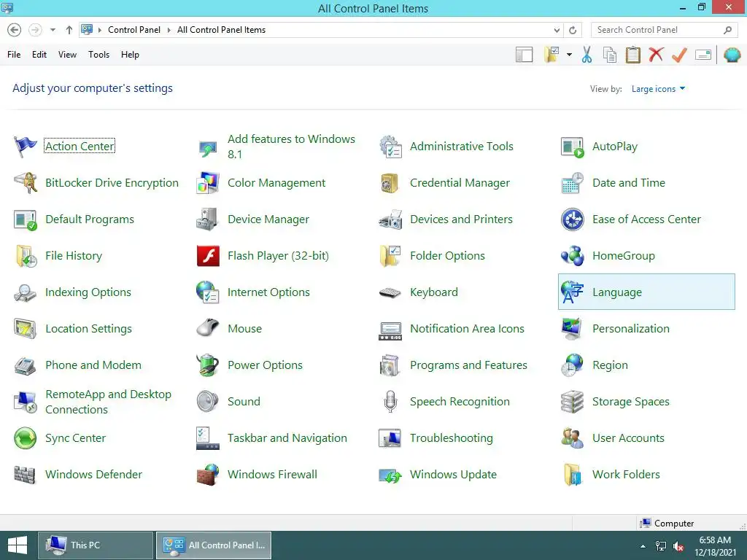Expand the folder options toolbar dropdown arrow
This screenshot has height=560, width=747.
coord(569,55)
